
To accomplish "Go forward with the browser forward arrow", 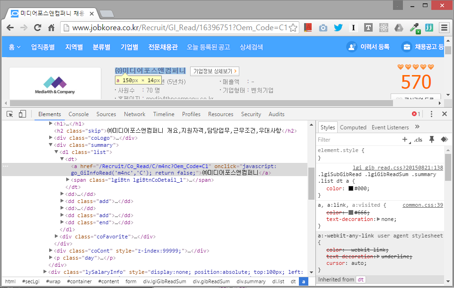I will tap(24, 28).
